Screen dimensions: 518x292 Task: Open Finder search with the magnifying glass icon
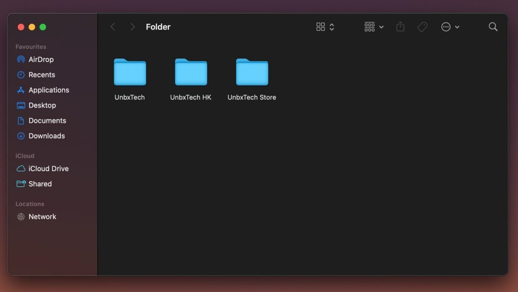click(x=493, y=27)
